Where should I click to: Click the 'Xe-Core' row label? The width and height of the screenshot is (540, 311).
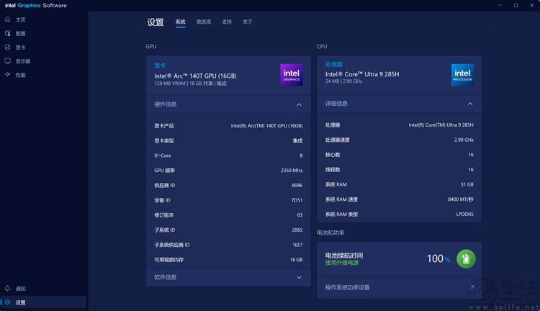[162, 155]
